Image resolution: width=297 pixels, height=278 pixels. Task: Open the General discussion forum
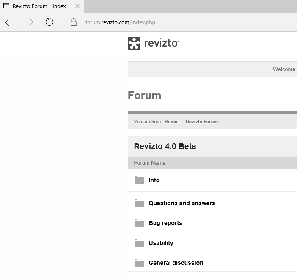click(176, 263)
